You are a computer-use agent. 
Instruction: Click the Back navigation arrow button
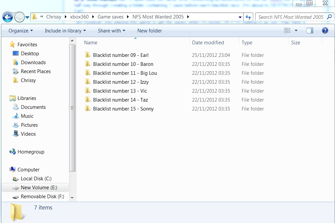(7, 17)
